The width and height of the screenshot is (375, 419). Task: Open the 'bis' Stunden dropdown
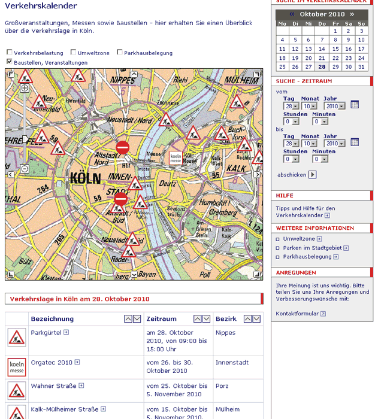coord(291,159)
